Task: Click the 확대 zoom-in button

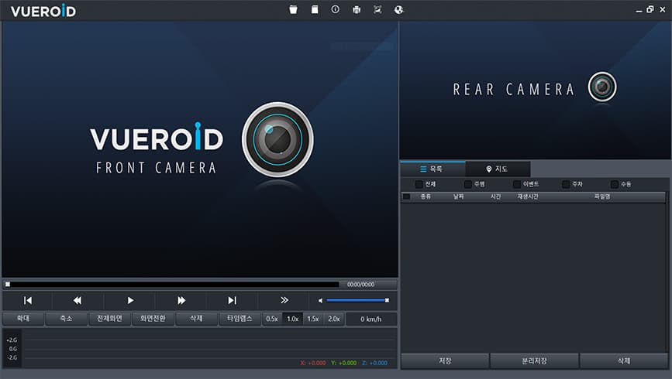Action: [23, 319]
